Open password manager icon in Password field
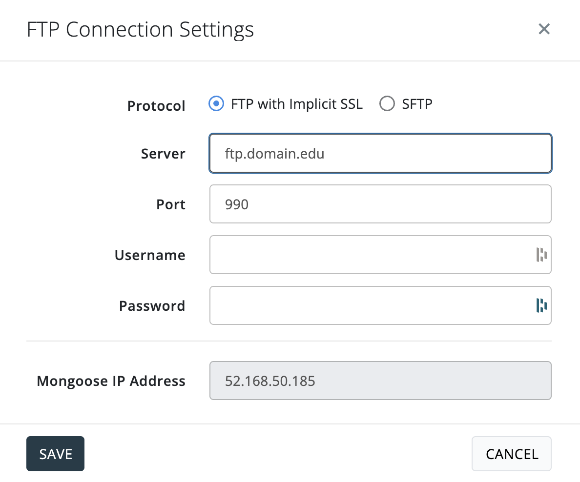Image resolution: width=580 pixels, height=482 pixels. click(541, 305)
